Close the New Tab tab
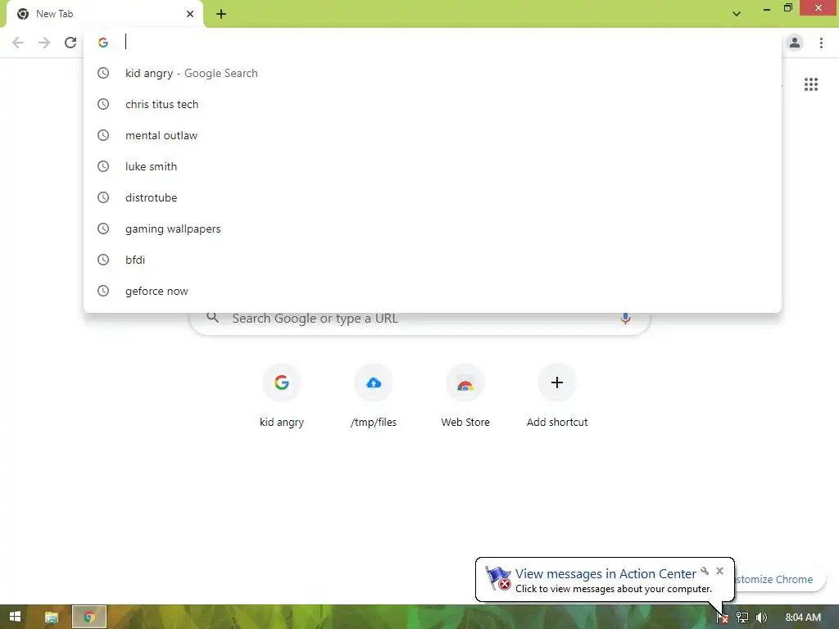 (190, 14)
